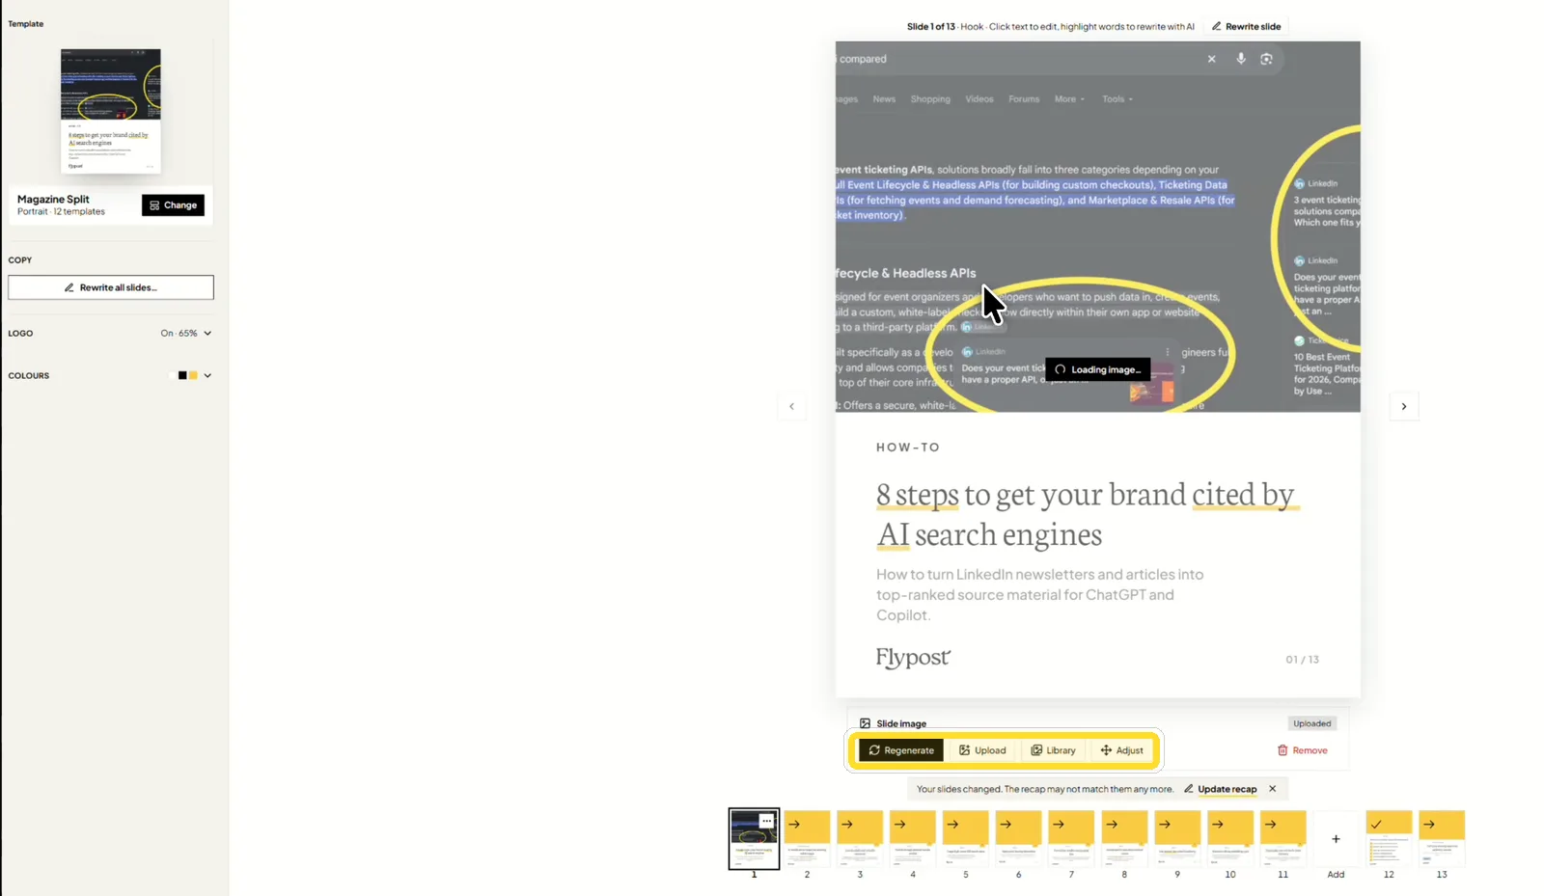Image resolution: width=1544 pixels, height=896 pixels.
Task: Select slide 7 thumbnail
Action: point(1071,839)
